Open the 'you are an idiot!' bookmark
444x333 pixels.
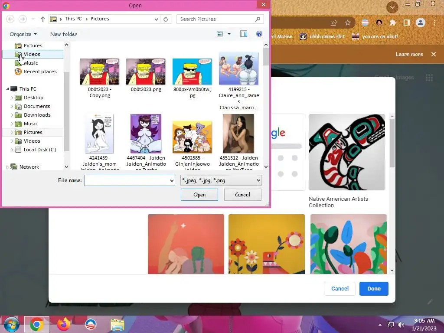(375, 36)
